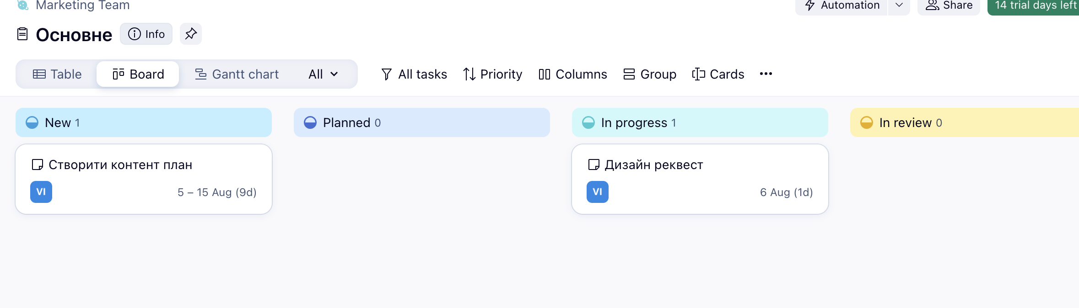This screenshot has height=308, width=1079.
Task: Open more options via three-dots icon
Action: (x=766, y=74)
